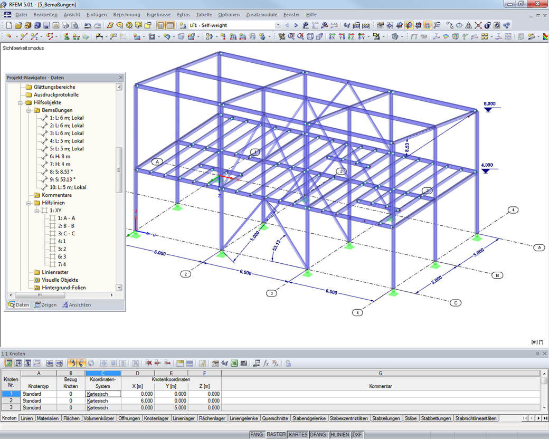
Task: Click the Excel export icon in table toolbar
Action: [234, 364]
